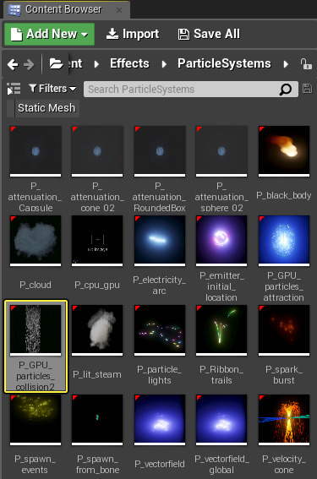Select the P_lit_steam particle thumbnail
Screen dimensions: 317x479
pos(97,330)
